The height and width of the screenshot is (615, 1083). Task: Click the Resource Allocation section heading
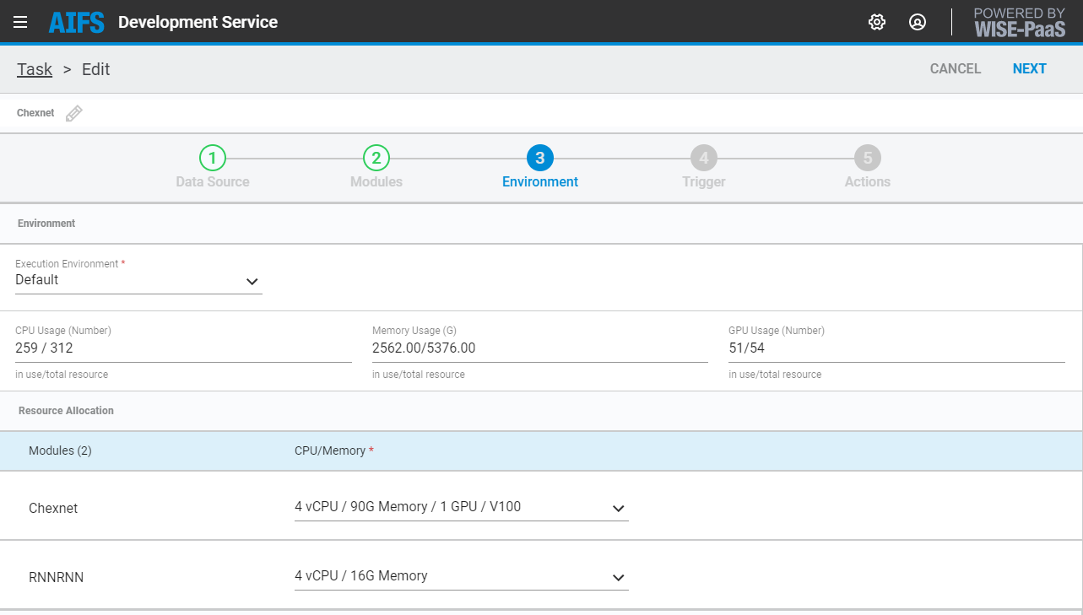(x=66, y=411)
